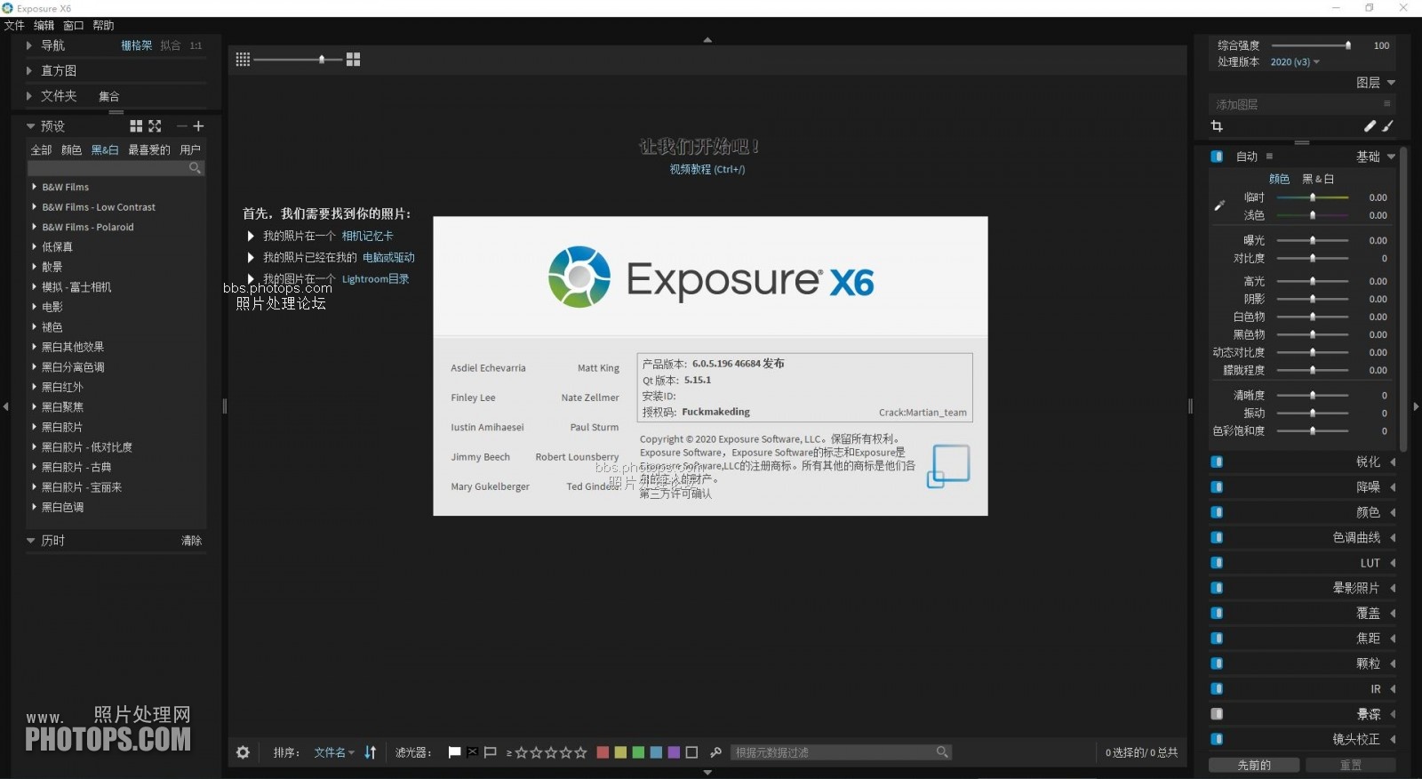Open the 视频教程 (Ctrl+/) link

707,169
